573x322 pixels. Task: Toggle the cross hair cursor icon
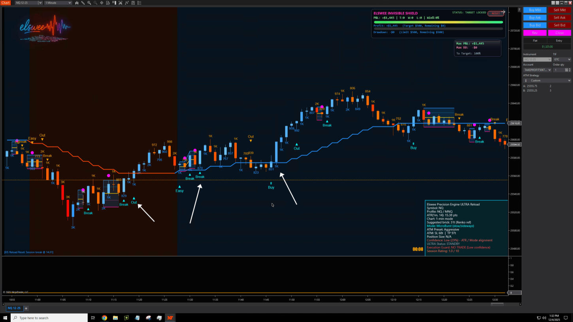click(102, 3)
